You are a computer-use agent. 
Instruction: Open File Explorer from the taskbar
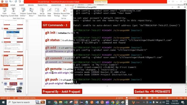pos(60,102)
